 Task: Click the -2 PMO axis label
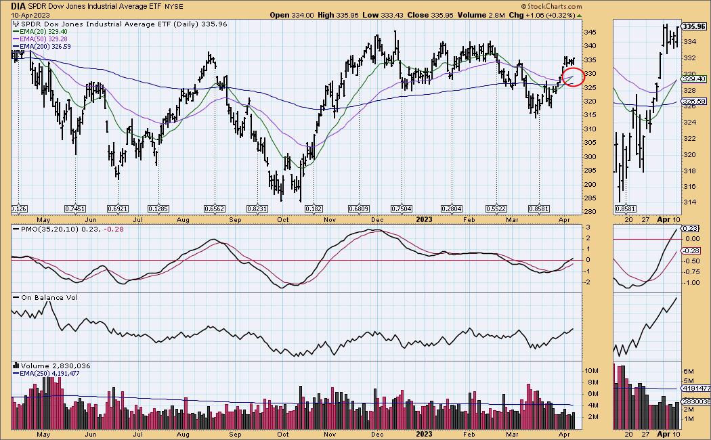point(587,282)
